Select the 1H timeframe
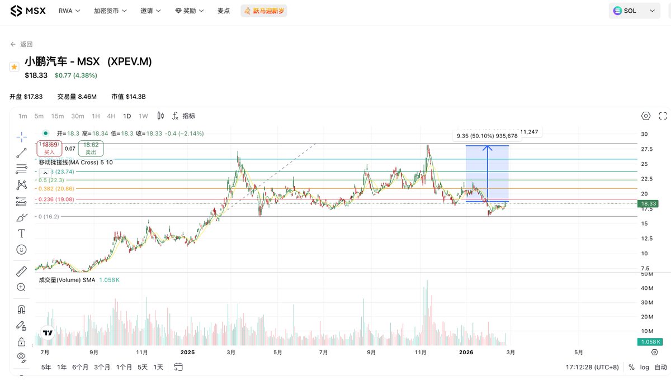The width and height of the screenshot is (671, 381). pyautogui.click(x=96, y=116)
